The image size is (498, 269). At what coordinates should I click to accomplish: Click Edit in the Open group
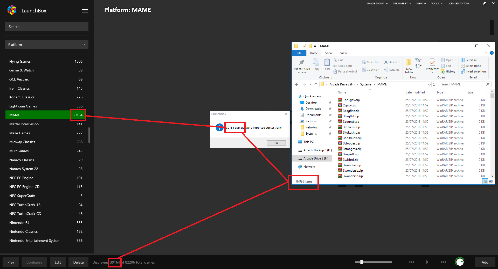tap(446, 66)
